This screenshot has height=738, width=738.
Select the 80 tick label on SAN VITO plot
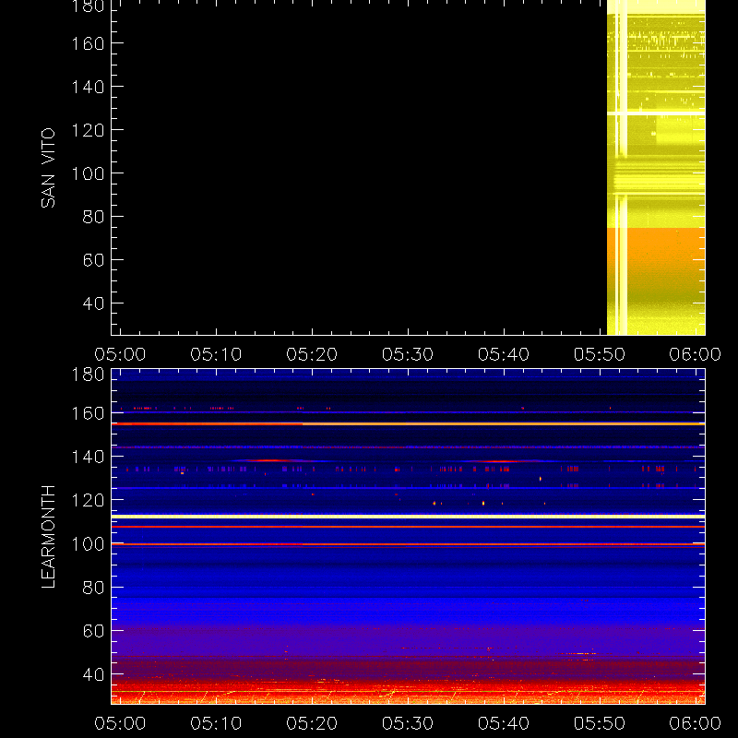tap(93, 217)
